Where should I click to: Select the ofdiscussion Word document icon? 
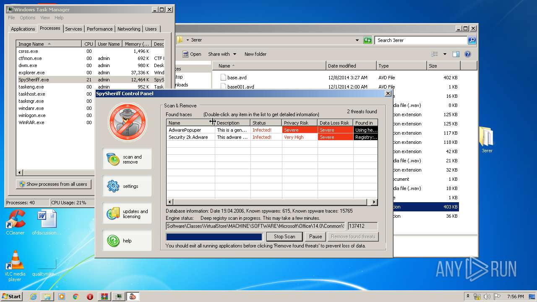[x=47, y=222]
